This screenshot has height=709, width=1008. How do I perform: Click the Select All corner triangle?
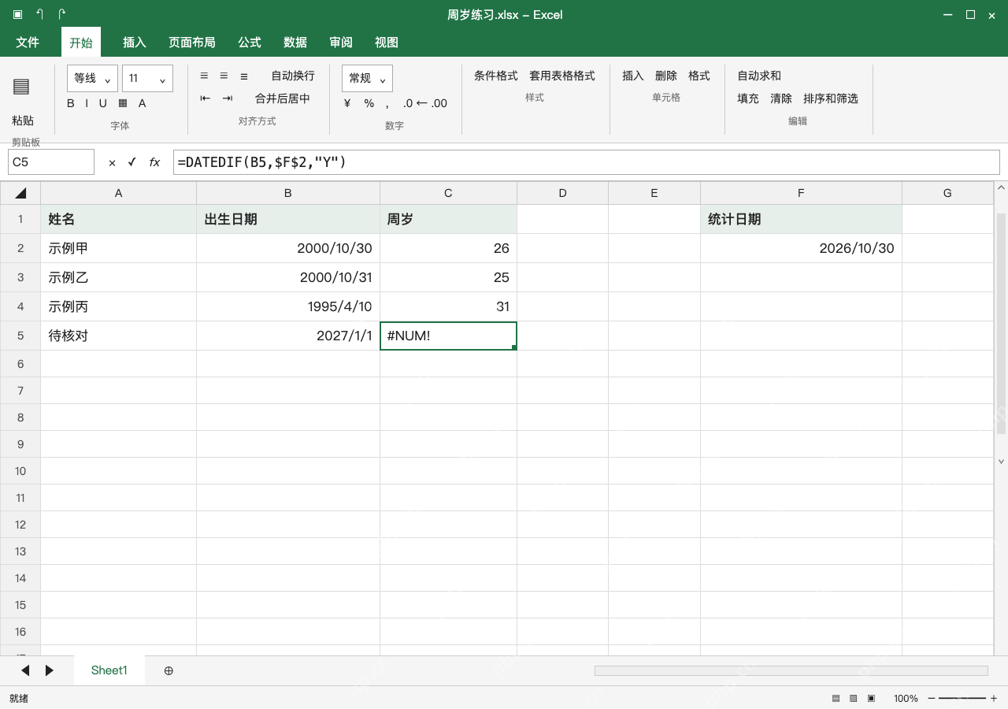20,193
